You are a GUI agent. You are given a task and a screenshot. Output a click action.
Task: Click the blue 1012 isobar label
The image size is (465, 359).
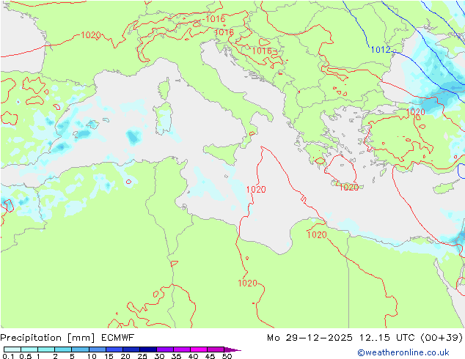coord(381,50)
